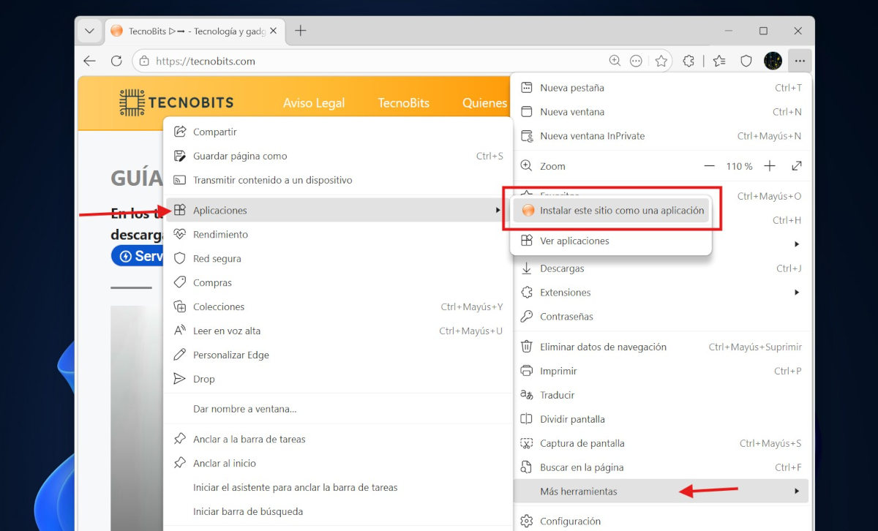Open the tab actions chevron menu
The image size is (878, 531).
pyautogui.click(x=89, y=31)
